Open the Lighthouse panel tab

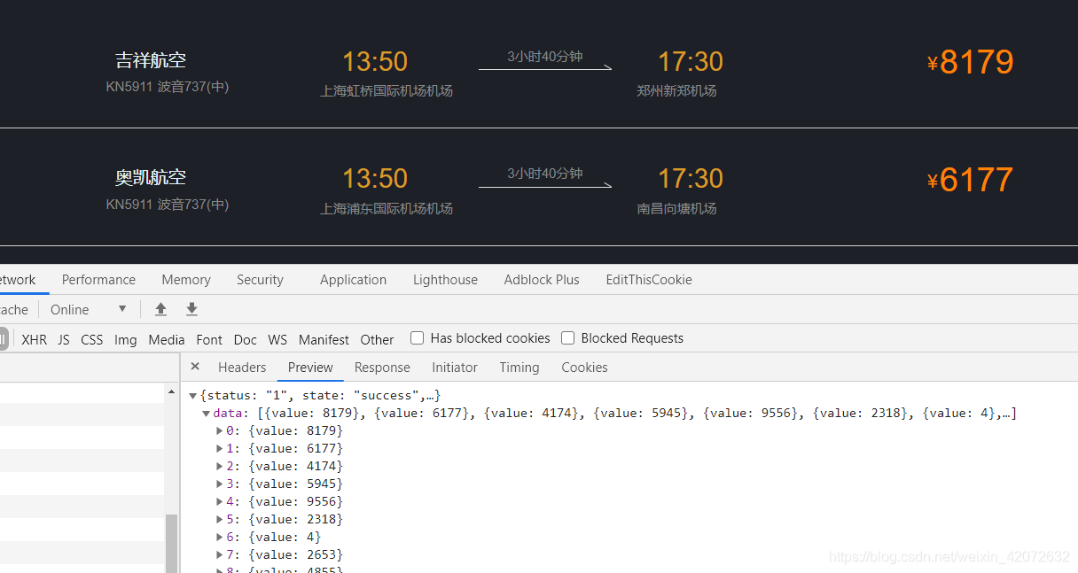[x=445, y=280]
